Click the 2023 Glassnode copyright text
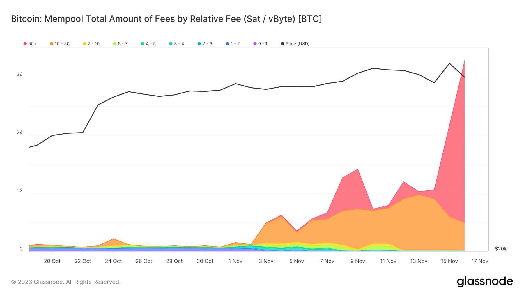This screenshot has width=524, height=295. click(x=66, y=282)
